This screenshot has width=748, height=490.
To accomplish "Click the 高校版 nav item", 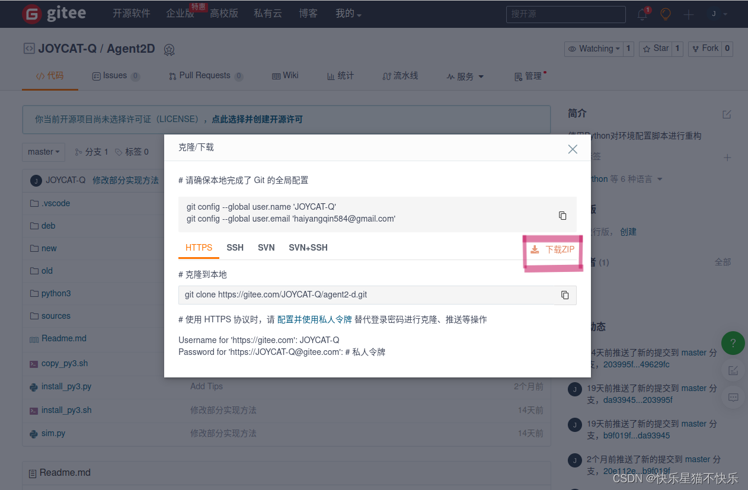I will pyautogui.click(x=224, y=14).
